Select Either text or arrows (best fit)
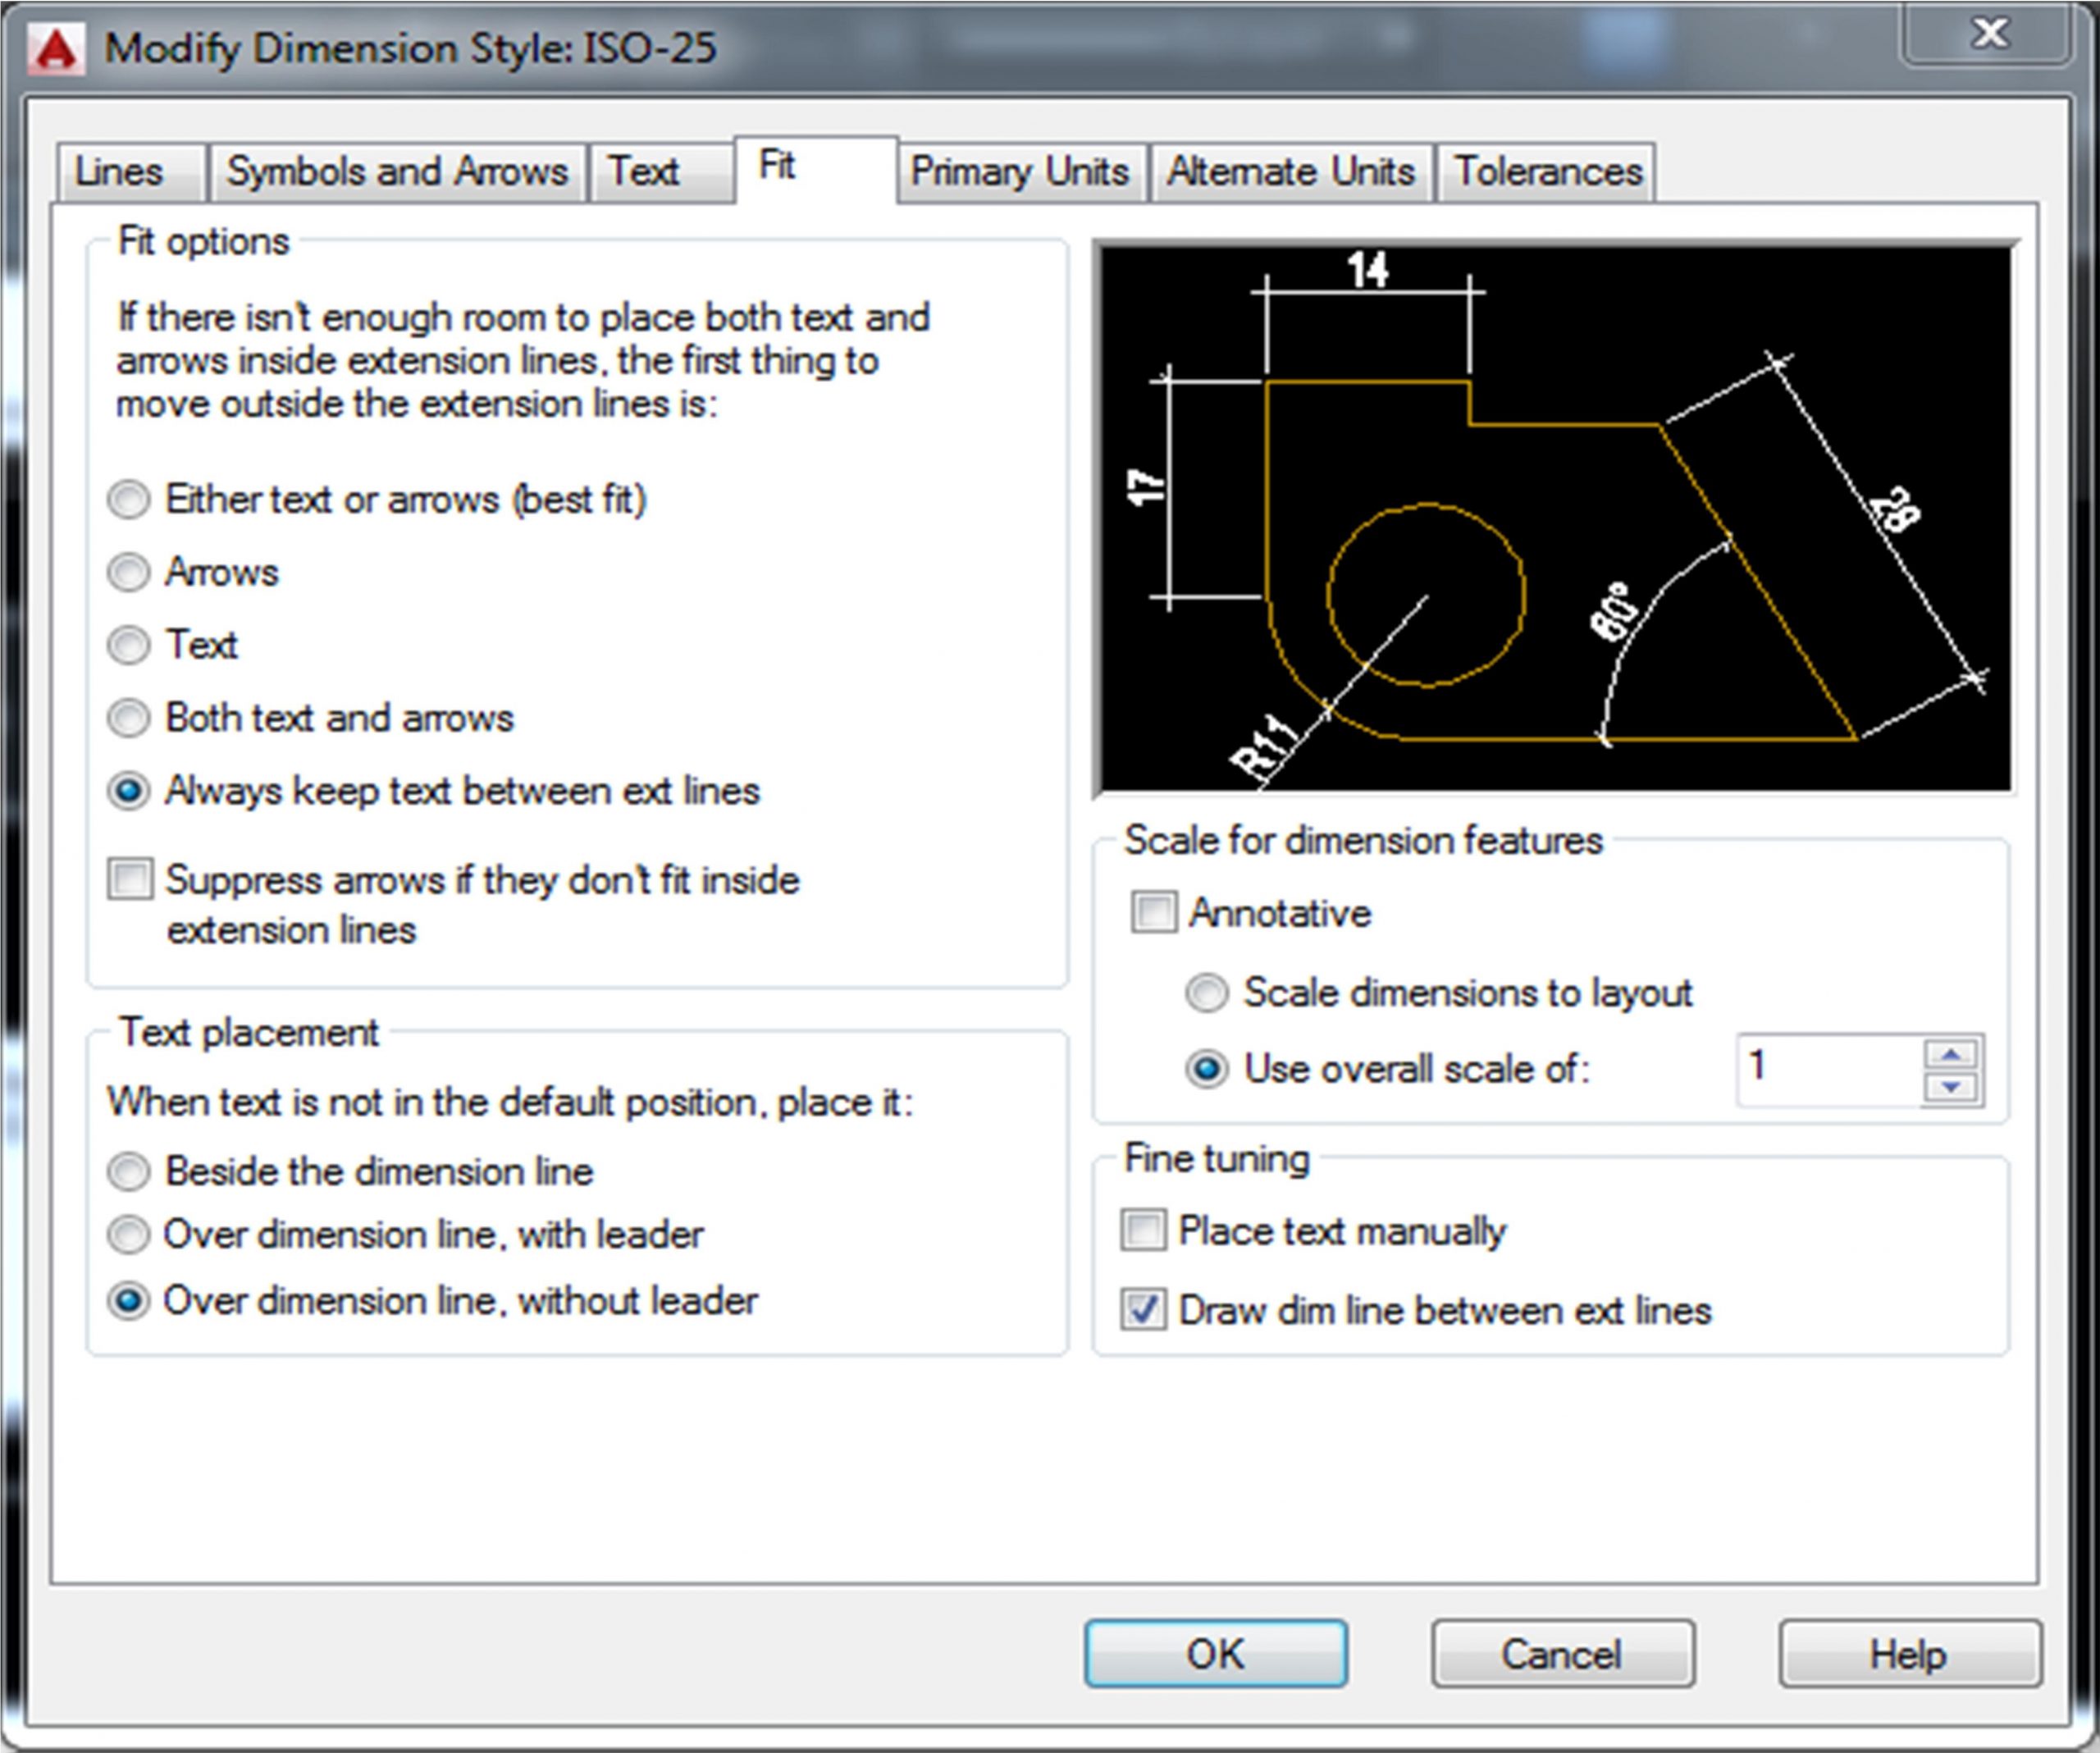 pos(129,499)
